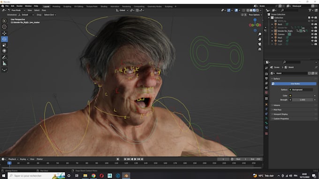The image size is (319, 179).
Task: Open the Keying menu in timeline
Action: pos(23,159)
